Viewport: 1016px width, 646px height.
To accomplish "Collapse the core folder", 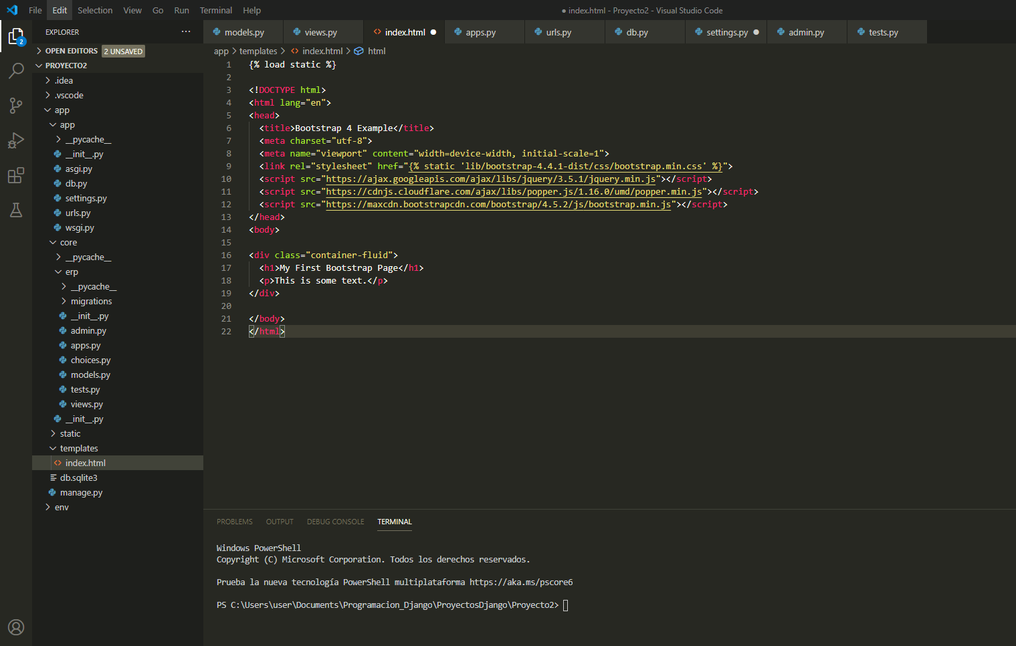I will pos(118,242).
